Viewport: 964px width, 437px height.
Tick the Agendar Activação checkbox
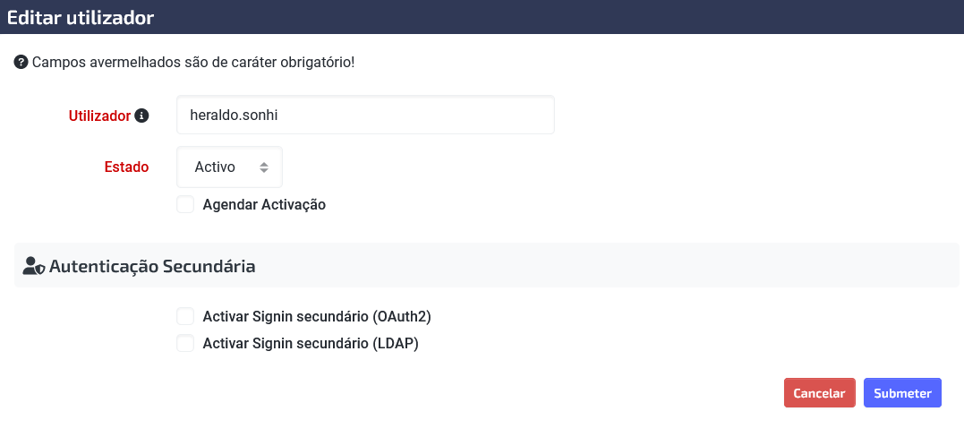click(x=185, y=204)
